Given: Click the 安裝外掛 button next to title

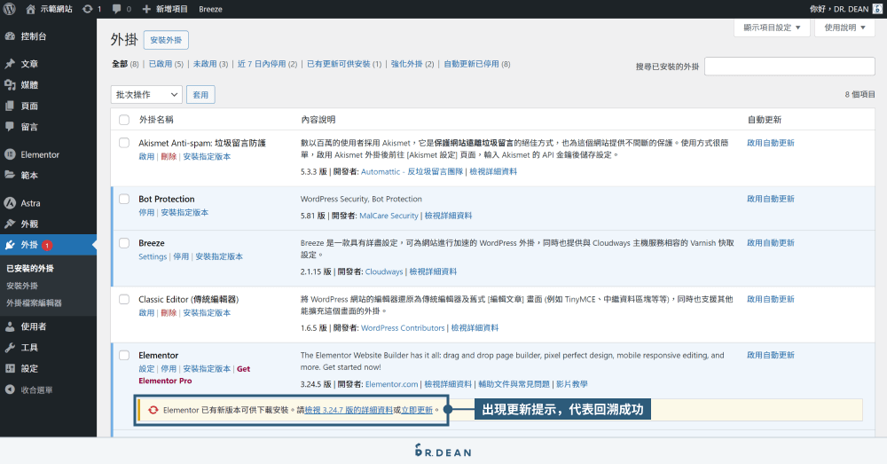Looking at the screenshot, I should pyautogui.click(x=166, y=40).
